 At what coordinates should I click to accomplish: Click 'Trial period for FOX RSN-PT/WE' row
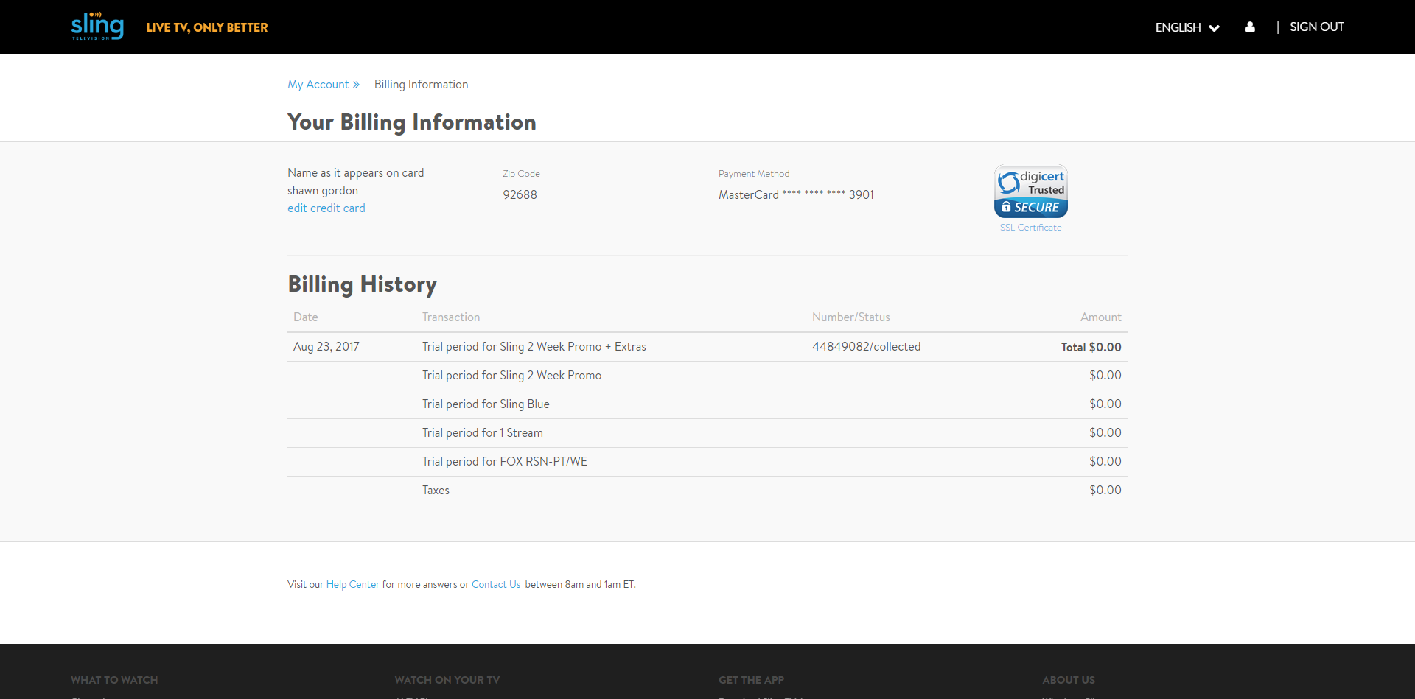[707, 462]
